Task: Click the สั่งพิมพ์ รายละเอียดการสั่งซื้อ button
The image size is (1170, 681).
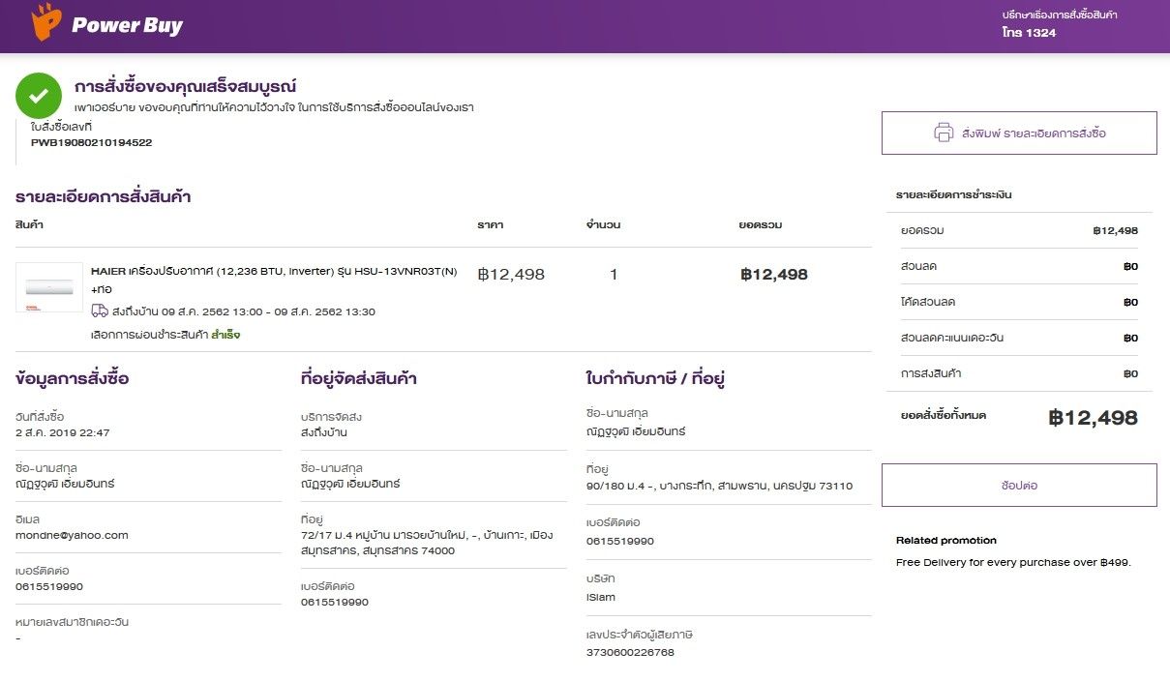Action: (x=1019, y=133)
